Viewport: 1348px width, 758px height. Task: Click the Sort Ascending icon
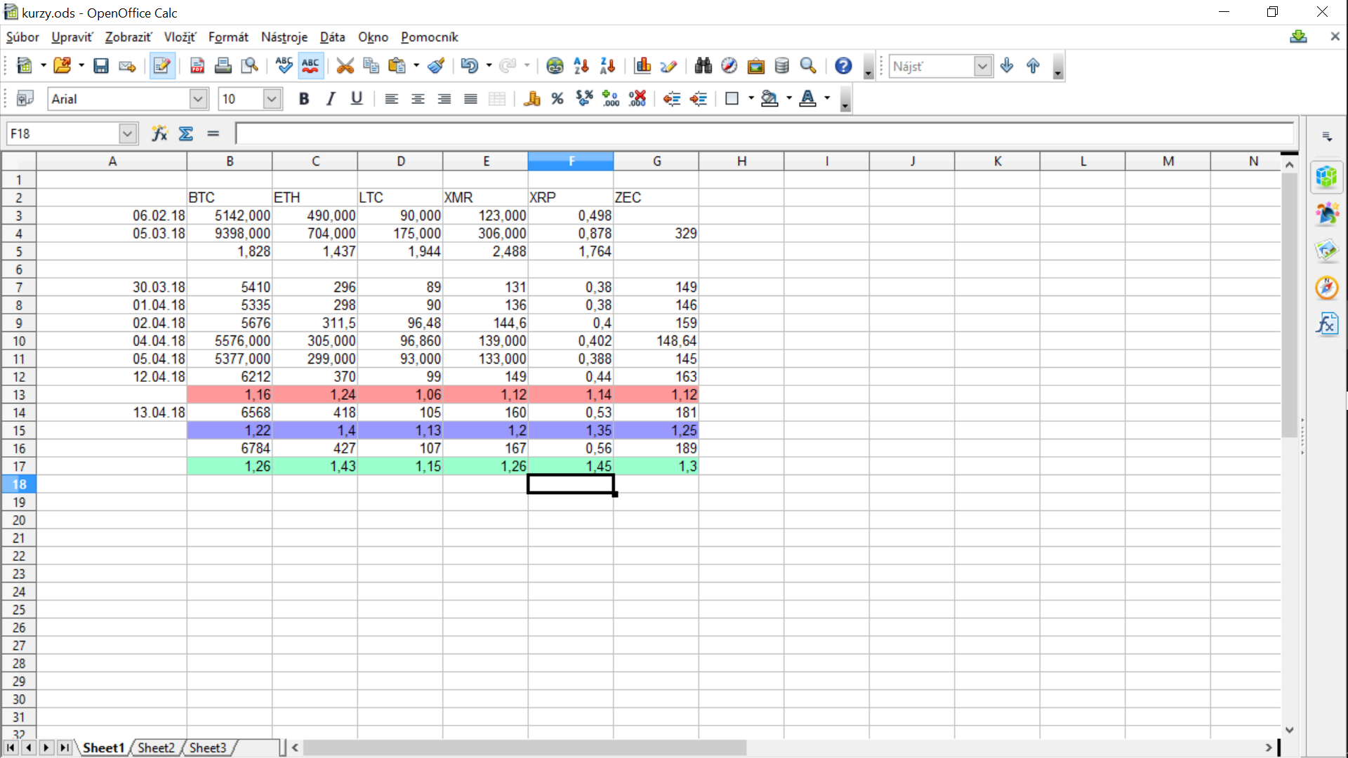581,66
